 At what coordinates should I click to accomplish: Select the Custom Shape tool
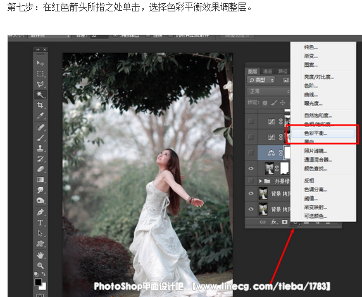pos(40,243)
